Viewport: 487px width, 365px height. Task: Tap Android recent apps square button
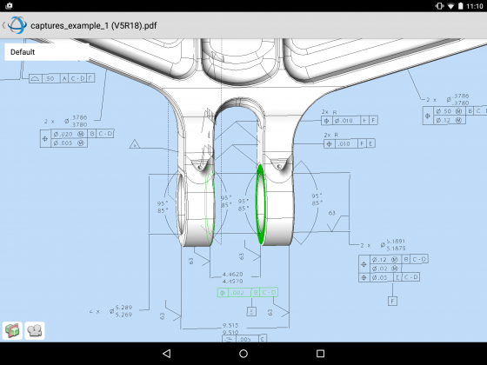click(x=320, y=354)
